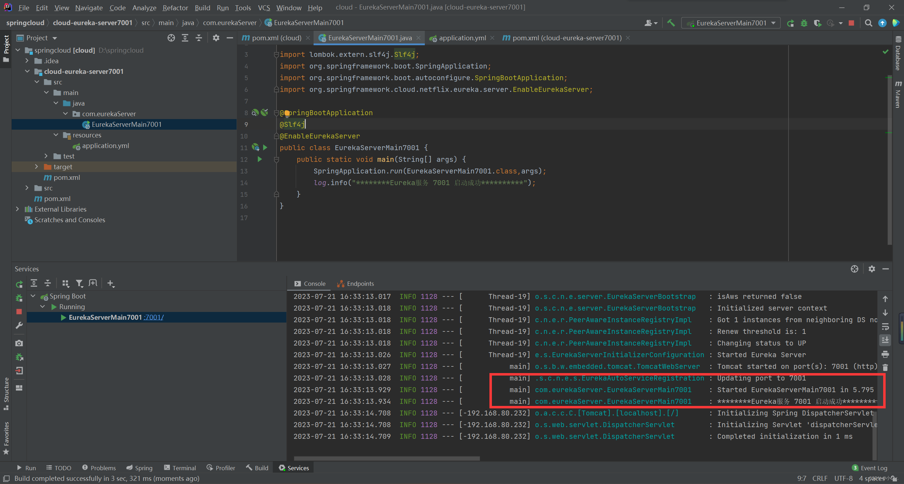Viewport: 904px width, 484px height.
Task: Expand the target folder in project tree
Action: point(36,167)
